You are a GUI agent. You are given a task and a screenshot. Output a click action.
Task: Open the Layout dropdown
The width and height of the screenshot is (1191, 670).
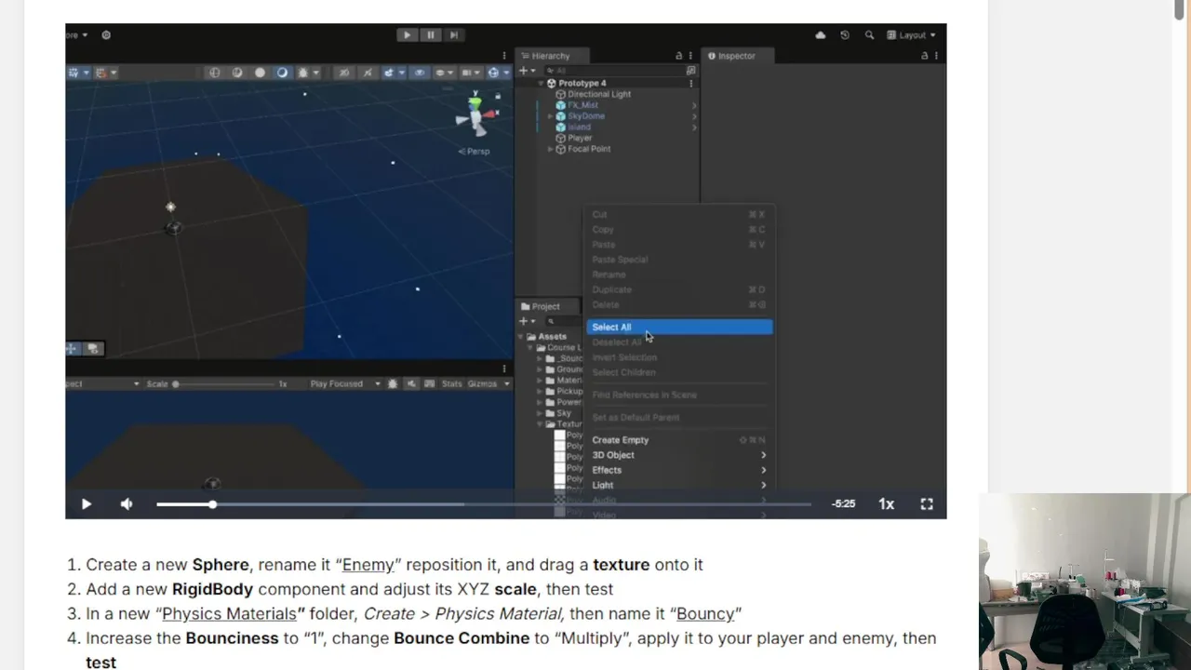(911, 35)
